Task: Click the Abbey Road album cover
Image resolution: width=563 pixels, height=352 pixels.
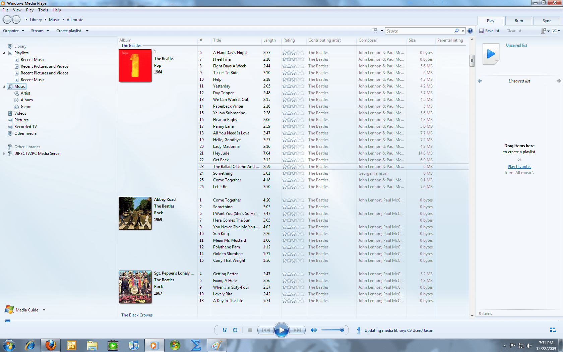Action: 135,213
